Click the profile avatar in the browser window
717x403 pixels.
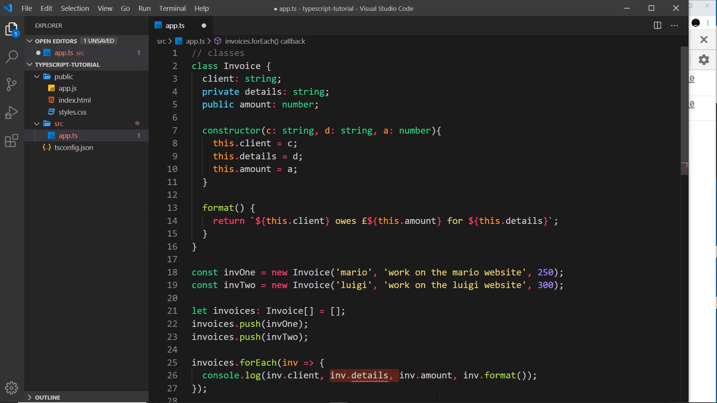[696, 23]
